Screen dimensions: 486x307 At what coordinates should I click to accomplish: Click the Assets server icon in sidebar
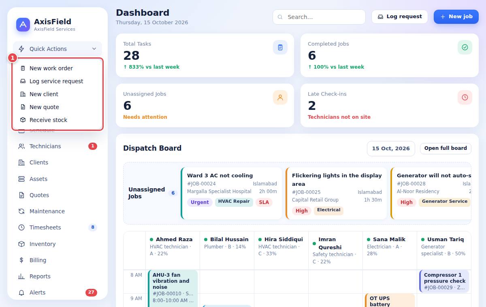click(x=21, y=179)
